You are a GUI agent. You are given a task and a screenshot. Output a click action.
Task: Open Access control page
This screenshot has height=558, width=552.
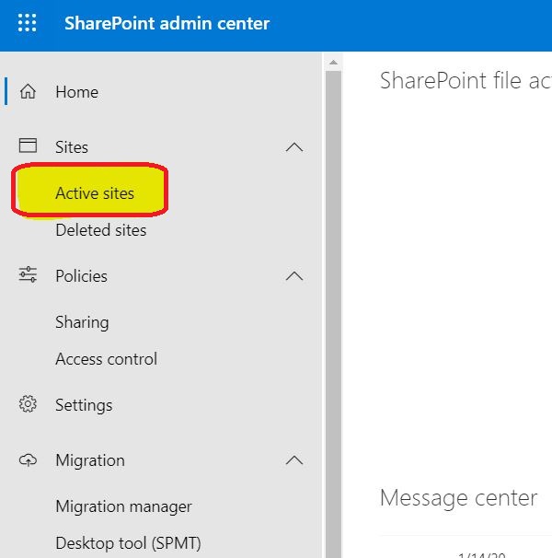(x=107, y=359)
